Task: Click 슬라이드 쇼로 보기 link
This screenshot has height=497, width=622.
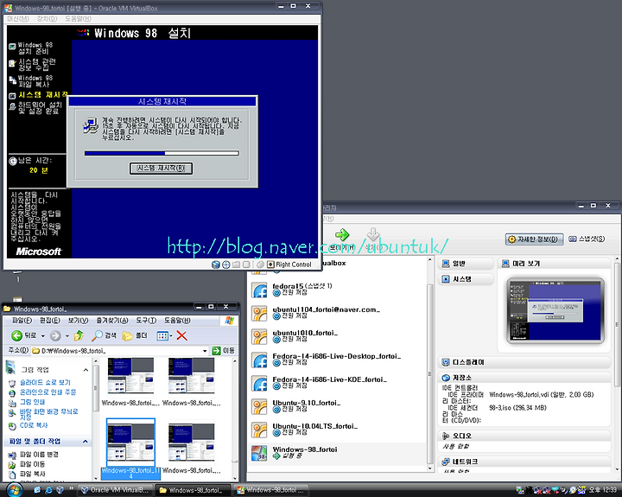Action: coord(45,382)
